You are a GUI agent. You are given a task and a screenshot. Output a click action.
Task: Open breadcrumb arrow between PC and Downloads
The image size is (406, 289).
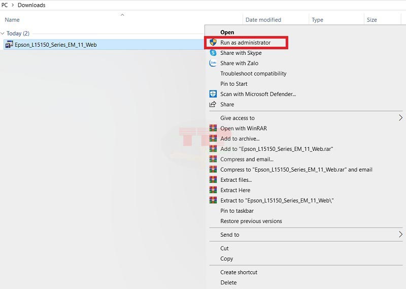[x=13, y=5]
